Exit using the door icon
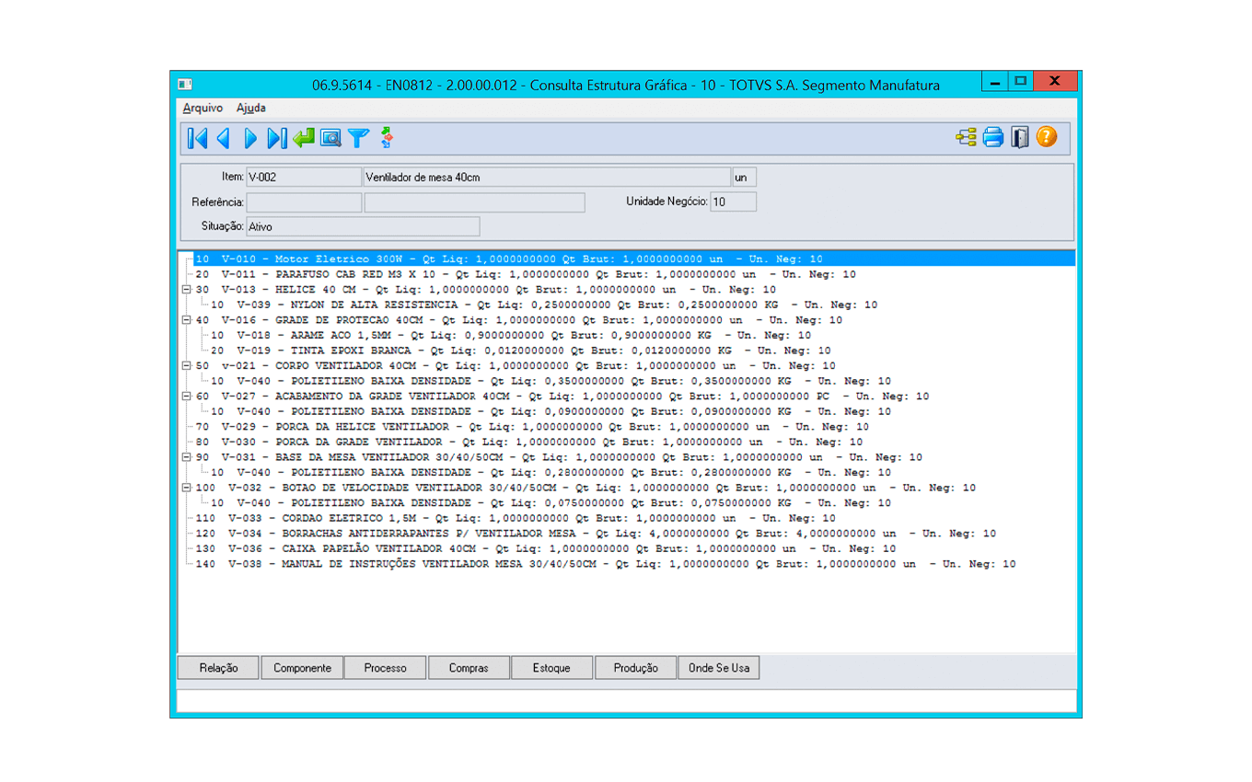This screenshot has height=782, width=1252. click(x=1020, y=138)
